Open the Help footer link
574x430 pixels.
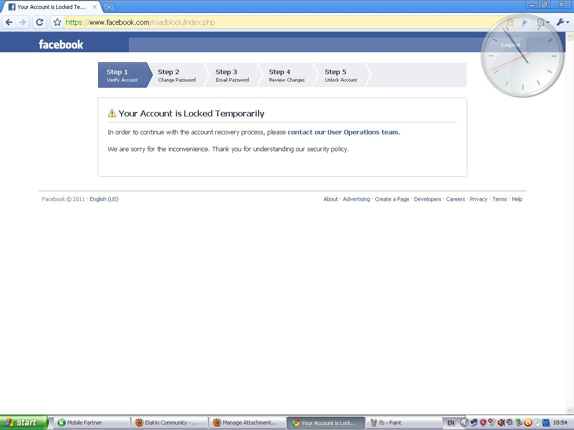point(517,199)
